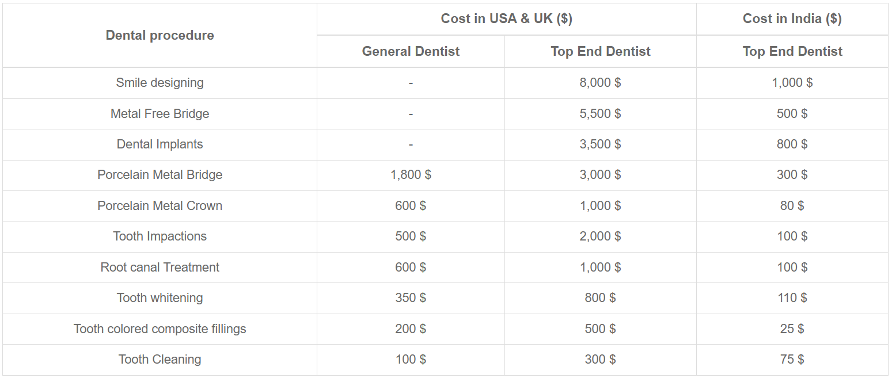
Task: Select the Cost in USA & UK header
Action: tap(506, 19)
